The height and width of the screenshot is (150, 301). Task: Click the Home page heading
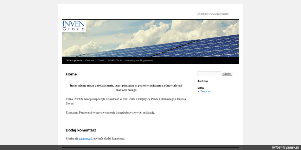coord(71,74)
